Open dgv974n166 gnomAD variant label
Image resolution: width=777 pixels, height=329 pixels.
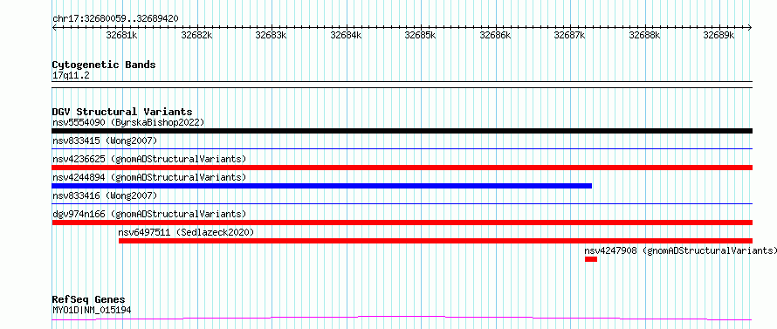coord(149,214)
